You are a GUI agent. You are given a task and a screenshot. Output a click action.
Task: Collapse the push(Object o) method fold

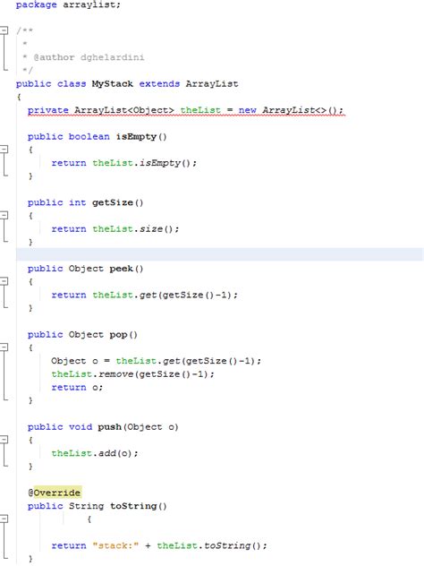click(4, 440)
